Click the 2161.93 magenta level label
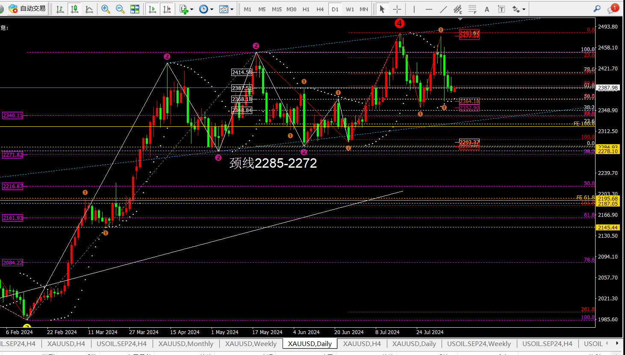Screen dimensions: 625x355 coord(12,218)
